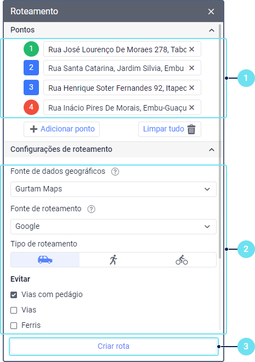Click Criar rota button
The image size is (255, 362).
pyautogui.click(x=114, y=346)
